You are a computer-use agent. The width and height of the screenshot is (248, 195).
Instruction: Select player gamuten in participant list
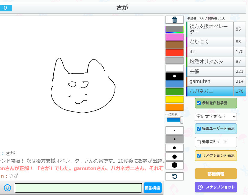(210, 81)
